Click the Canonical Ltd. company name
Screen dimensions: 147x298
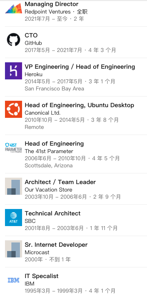[43, 113]
